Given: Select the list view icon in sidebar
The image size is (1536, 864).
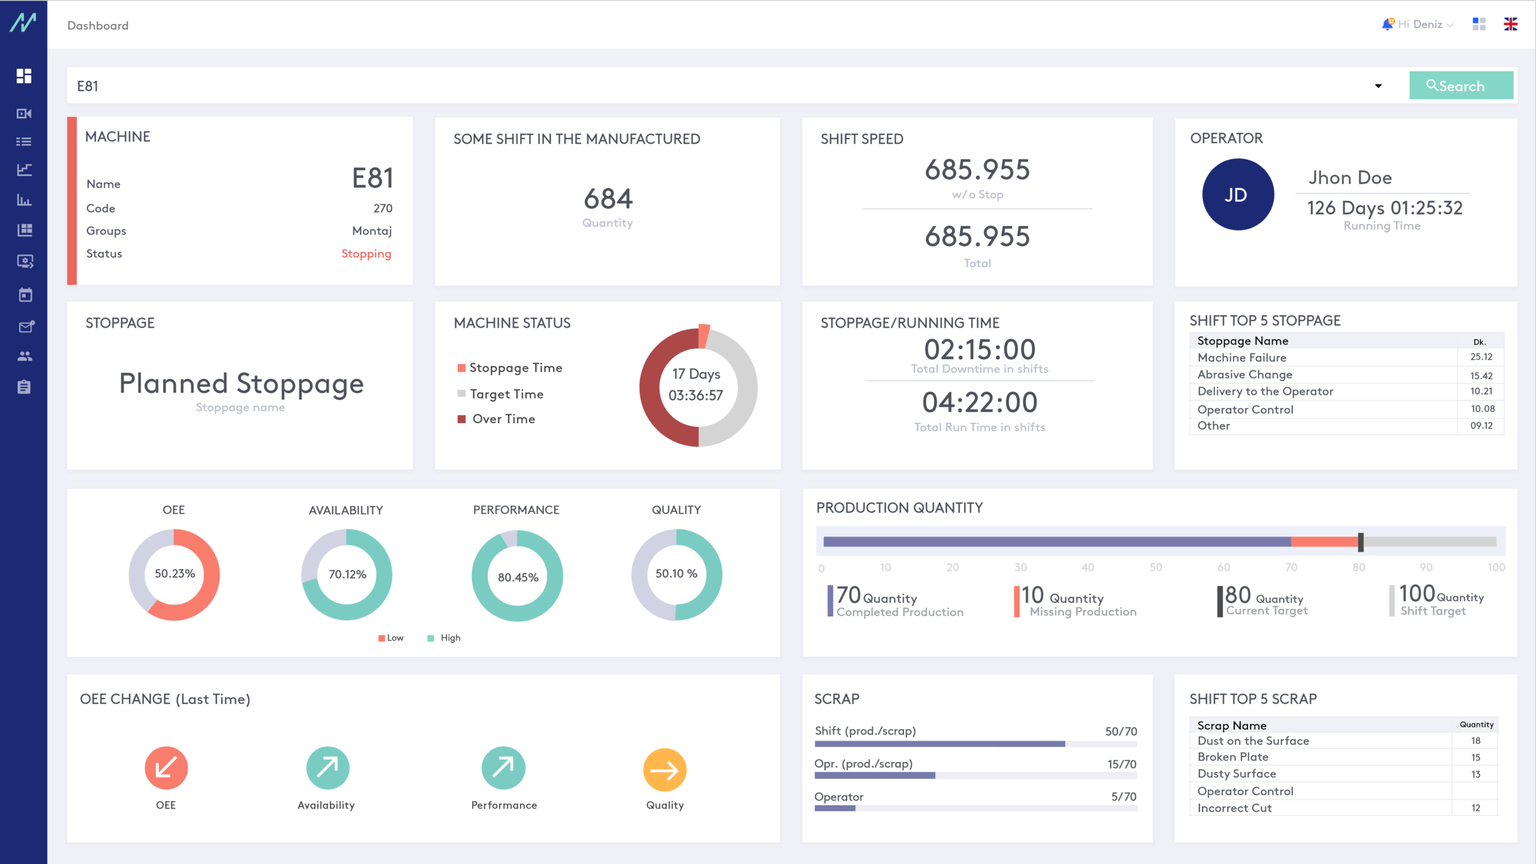Looking at the screenshot, I should [x=24, y=141].
